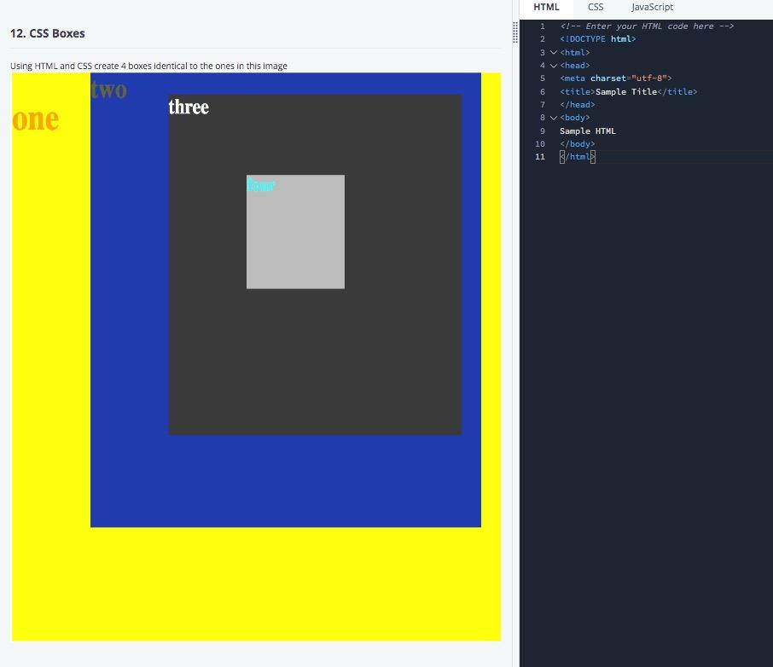The image size is (773, 667).
Task: Click the meta charset code line
Action: pos(616,78)
